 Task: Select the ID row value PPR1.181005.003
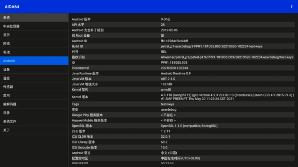(x=174, y=63)
